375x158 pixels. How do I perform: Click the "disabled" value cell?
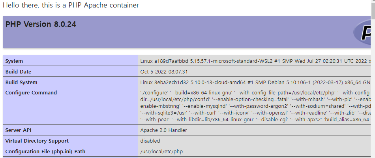coord(150,141)
